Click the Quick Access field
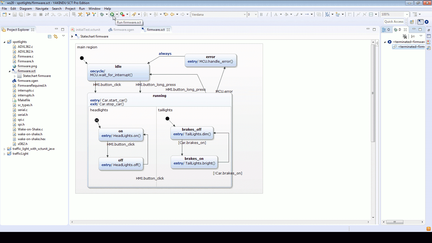The height and width of the screenshot is (243, 432). coord(394,22)
